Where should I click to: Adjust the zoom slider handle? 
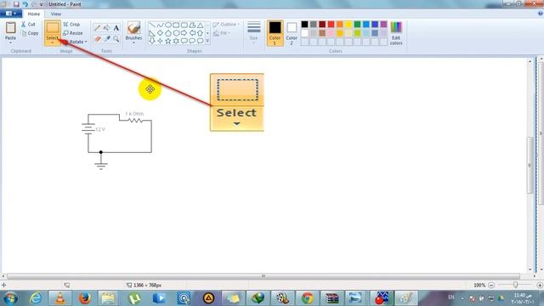(516, 285)
